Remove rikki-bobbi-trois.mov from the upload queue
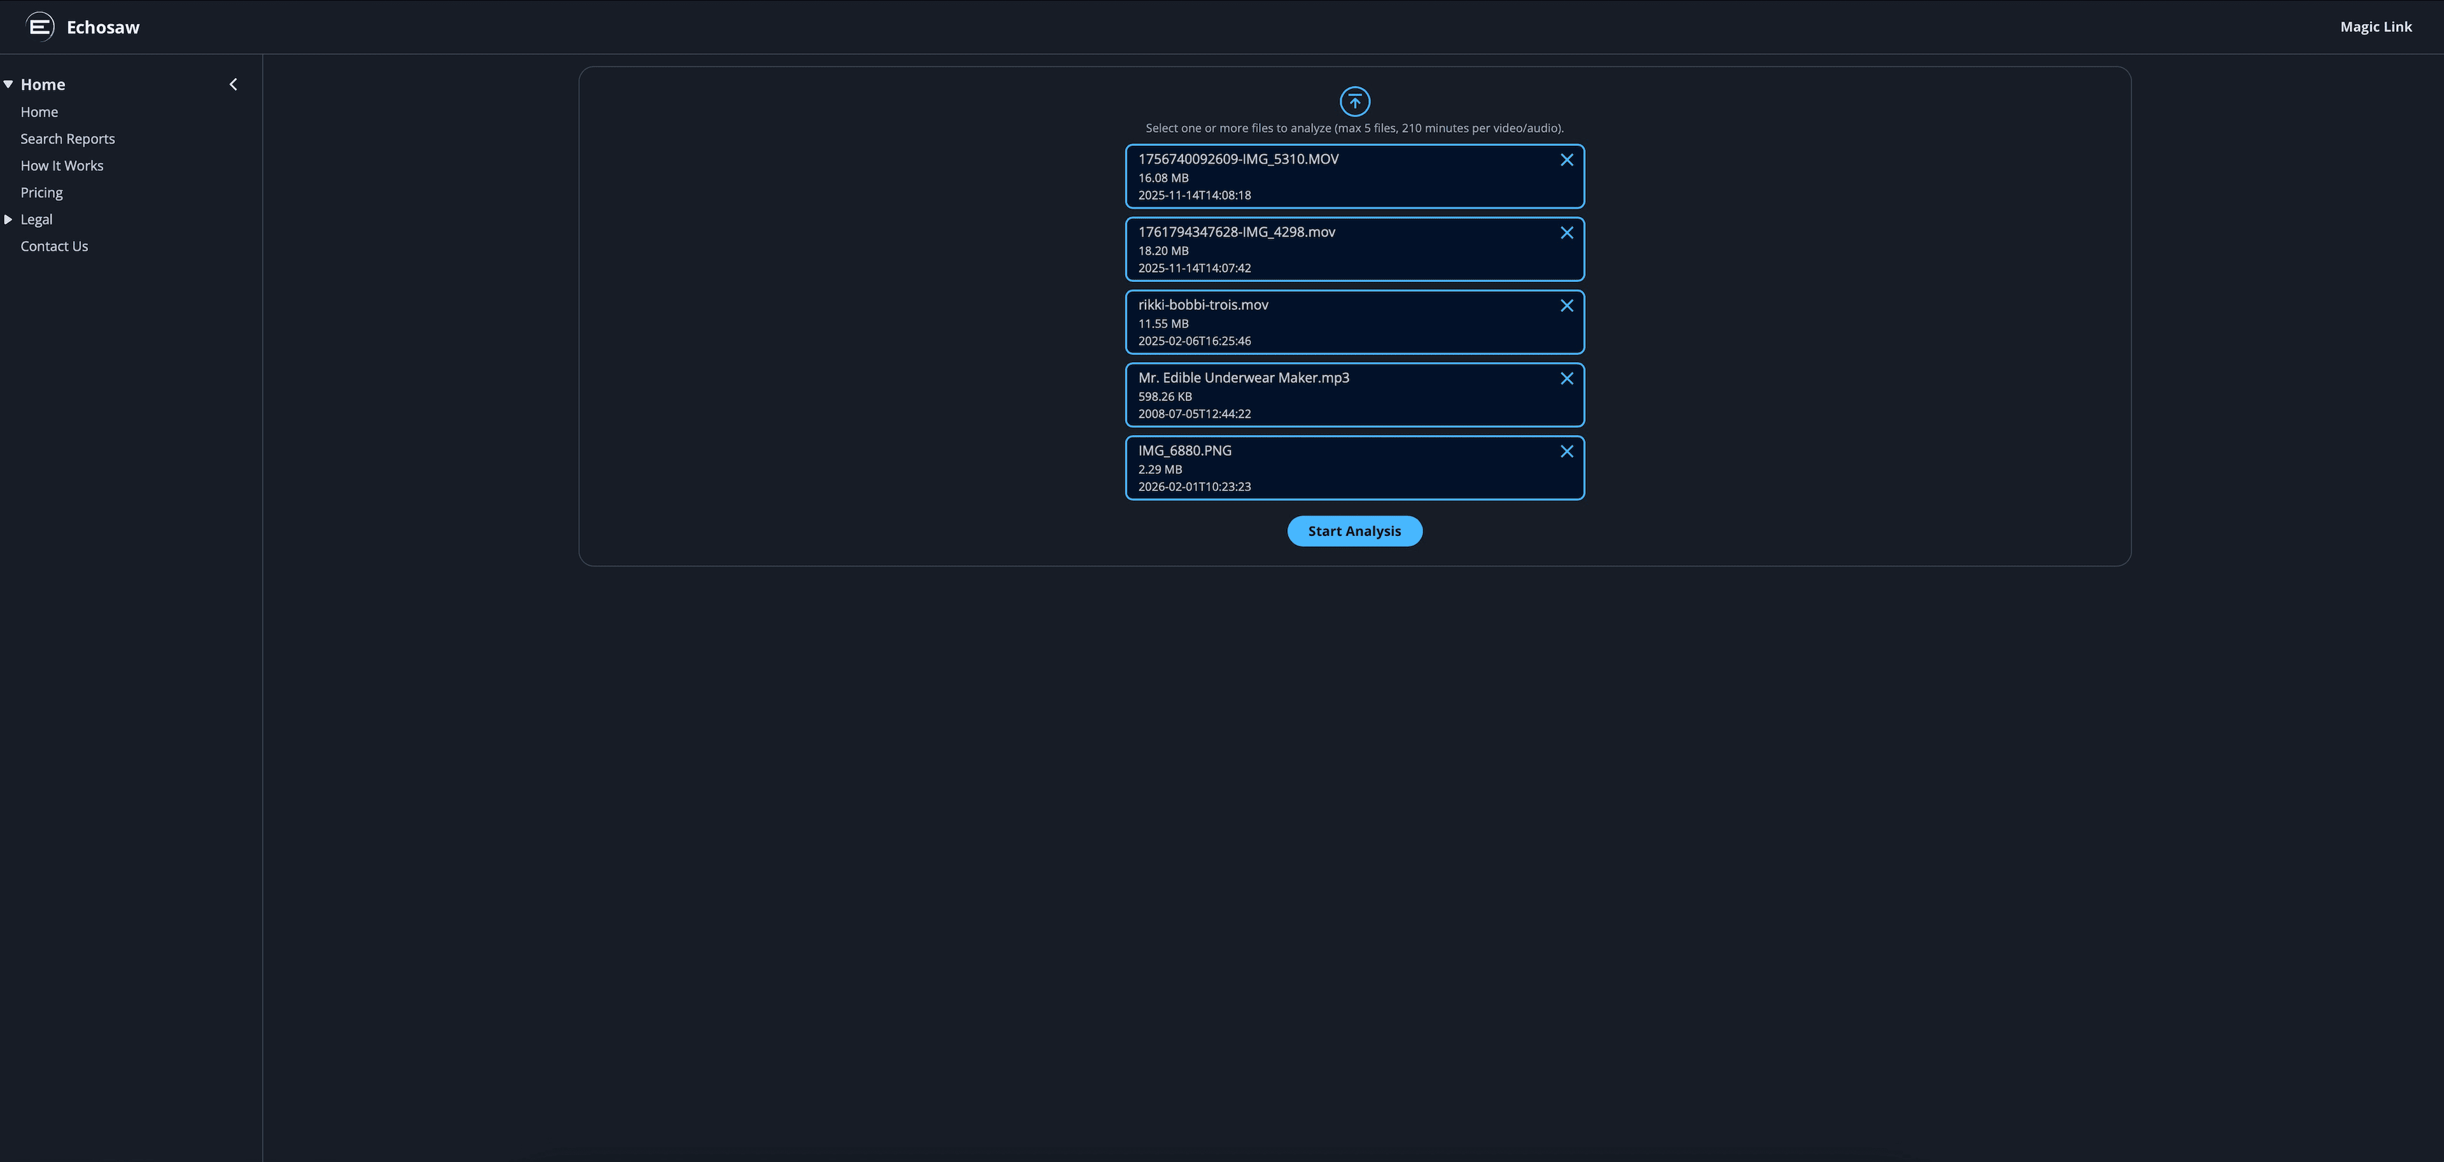2444x1162 pixels. click(x=1566, y=305)
